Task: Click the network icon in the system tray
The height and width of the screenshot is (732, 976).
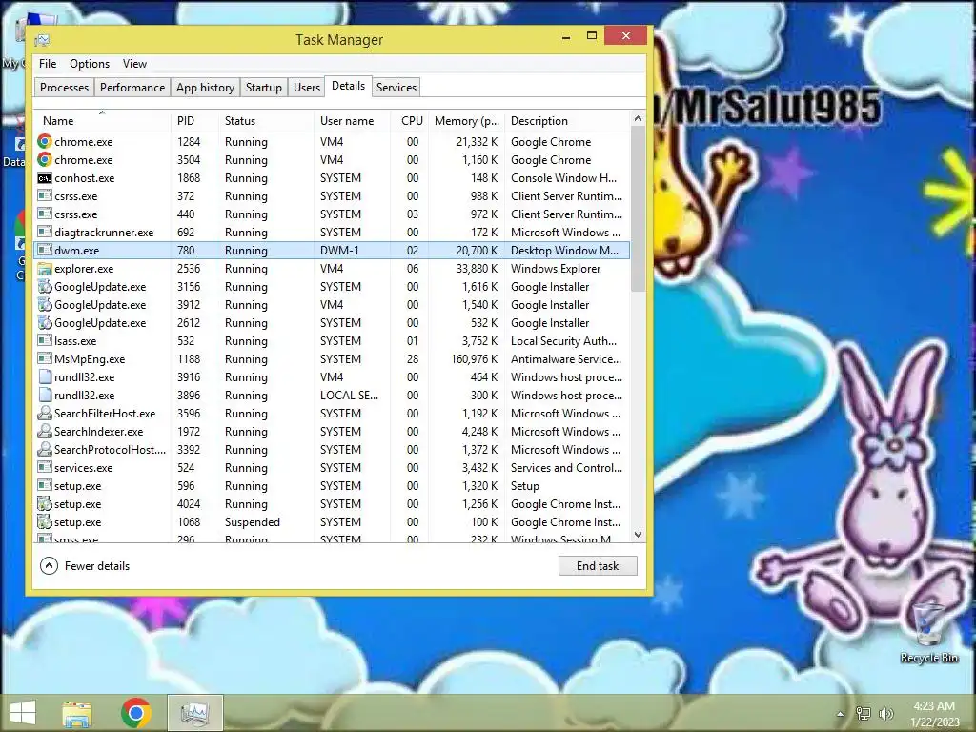Action: pyautogui.click(x=864, y=713)
